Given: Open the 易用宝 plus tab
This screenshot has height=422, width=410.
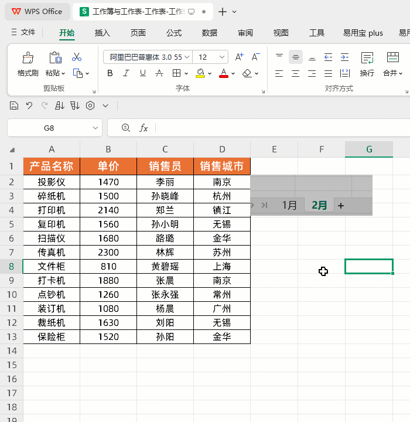Looking at the screenshot, I should (x=363, y=33).
